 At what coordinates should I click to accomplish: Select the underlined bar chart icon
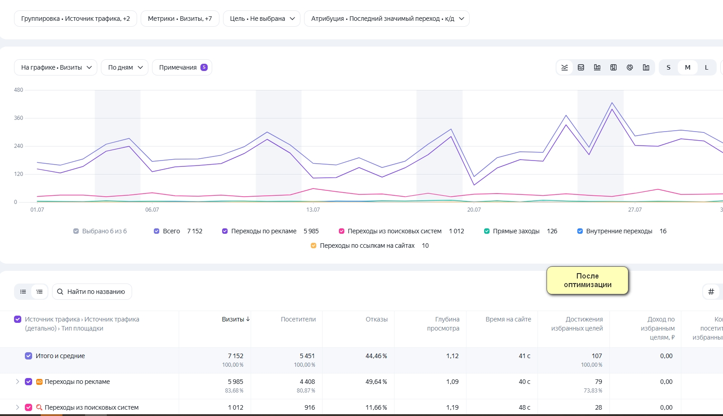pyautogui.click(x=597, y=67)
